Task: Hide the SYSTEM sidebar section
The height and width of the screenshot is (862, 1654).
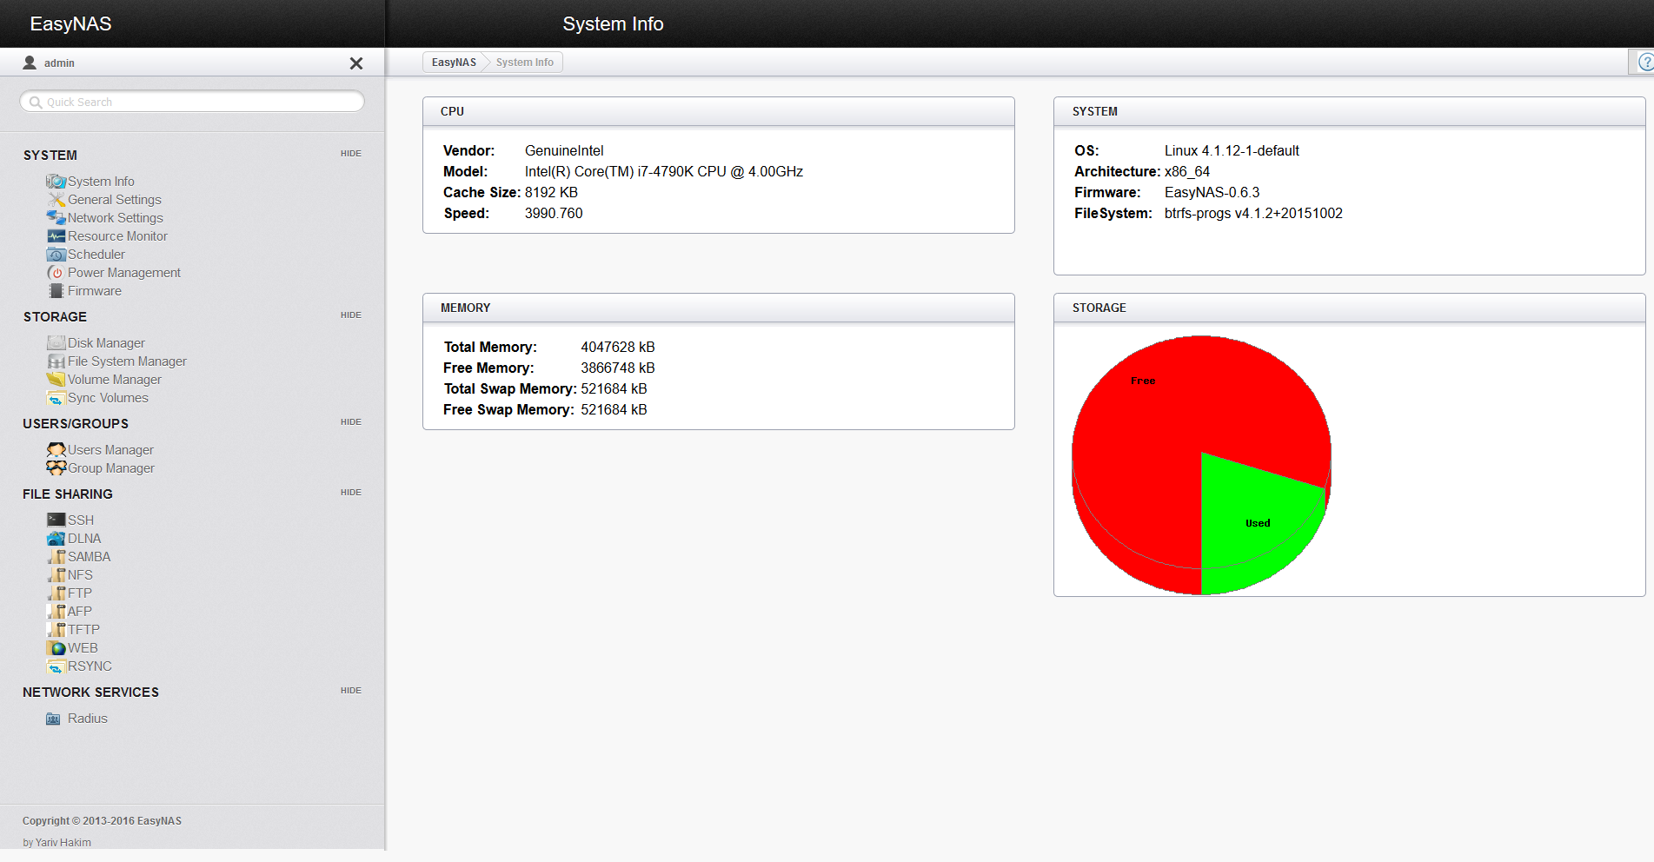Action: coord(351,154)
